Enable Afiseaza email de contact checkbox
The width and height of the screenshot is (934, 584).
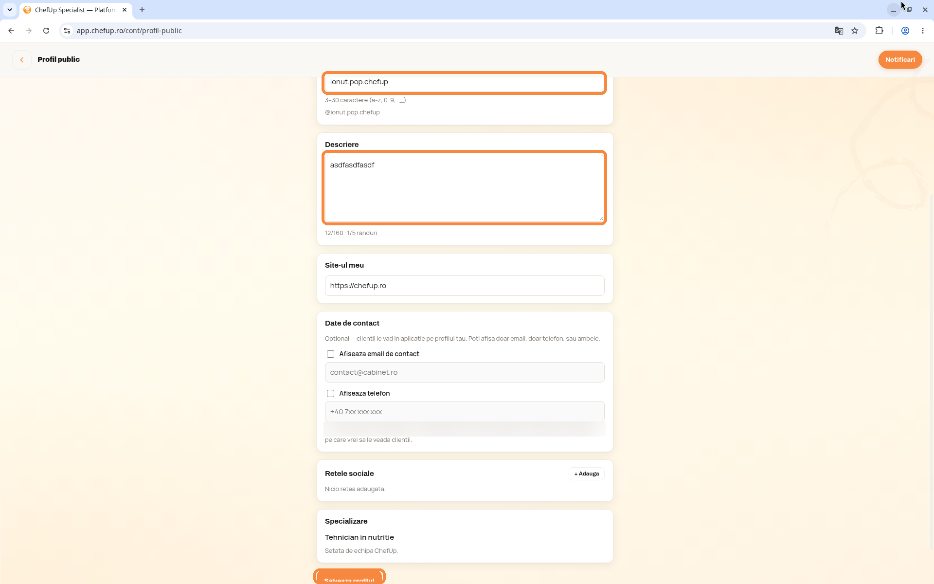tap(331, 354)
